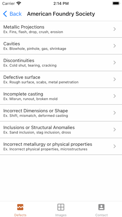Tap the Cavities example subtitle text

[x=35, y=49]
